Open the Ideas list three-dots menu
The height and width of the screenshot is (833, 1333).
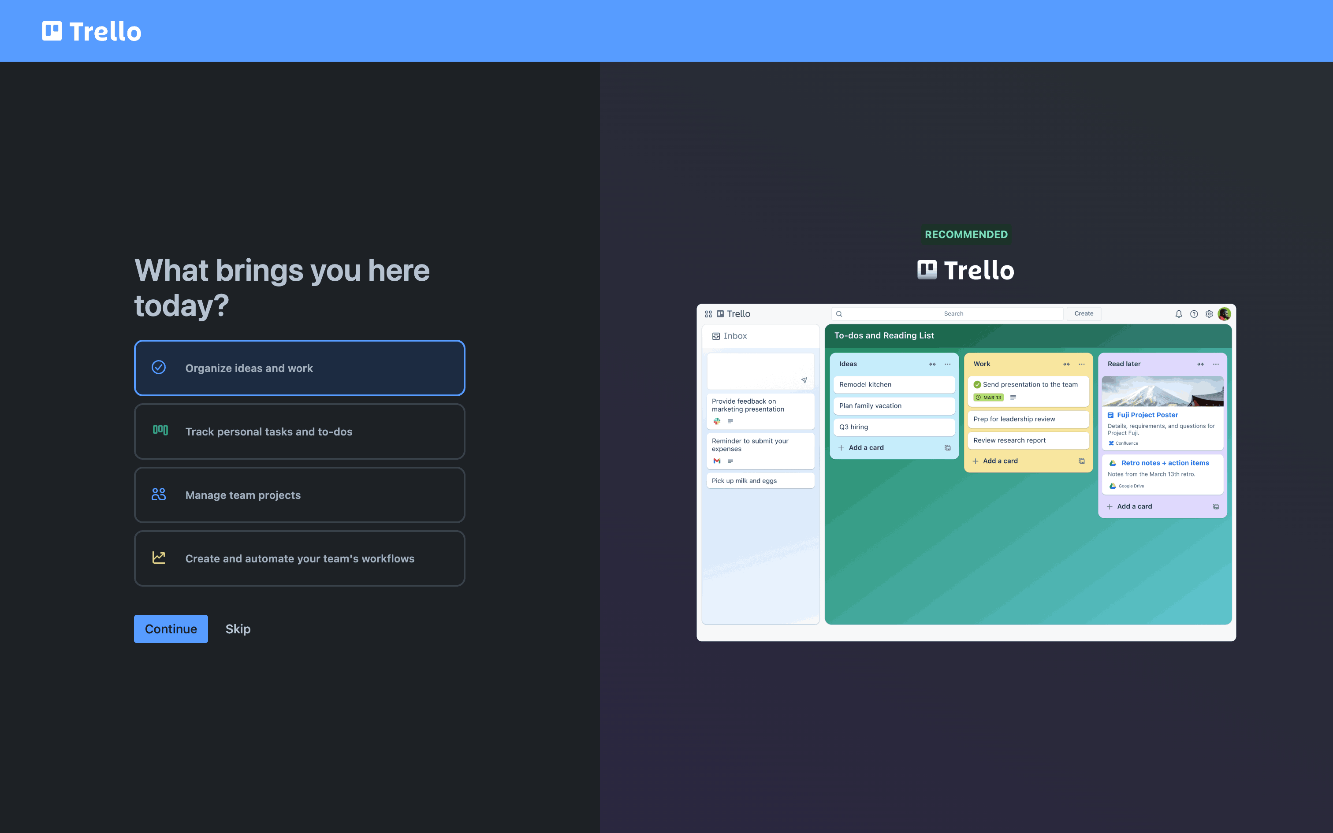[x=947, y=364]
